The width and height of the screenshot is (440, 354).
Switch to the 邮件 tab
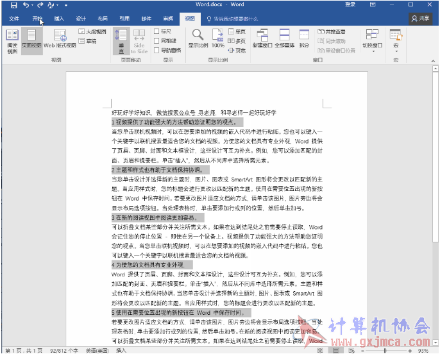click(x=146, y=19)
